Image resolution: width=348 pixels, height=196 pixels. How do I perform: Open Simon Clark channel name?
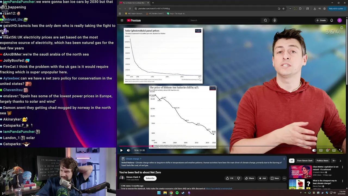point(132,177)
